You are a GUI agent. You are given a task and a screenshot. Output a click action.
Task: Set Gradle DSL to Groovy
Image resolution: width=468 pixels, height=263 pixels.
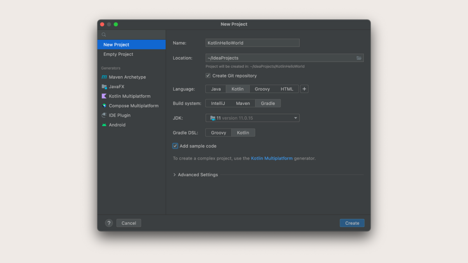(x=218, y=132)
